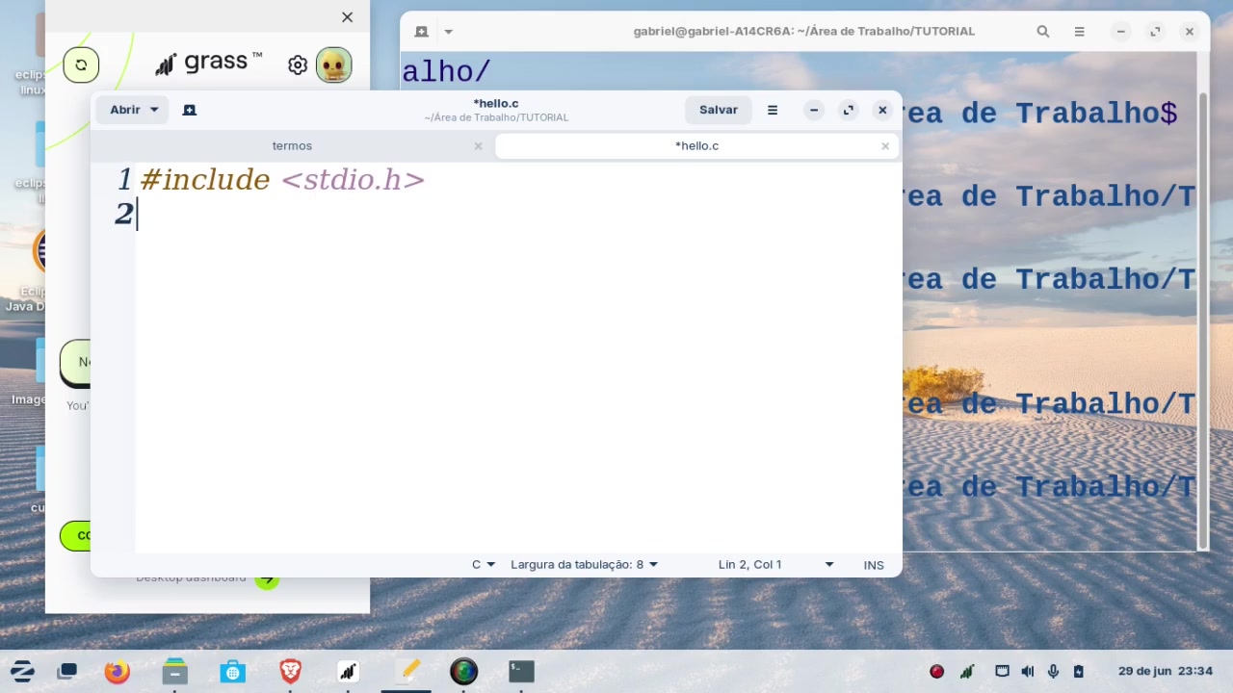Viewport: 1233px width, 693px height.
Task: Open Firefox from the taskbar
Action: pyautogui.click(x=117, y=671)
